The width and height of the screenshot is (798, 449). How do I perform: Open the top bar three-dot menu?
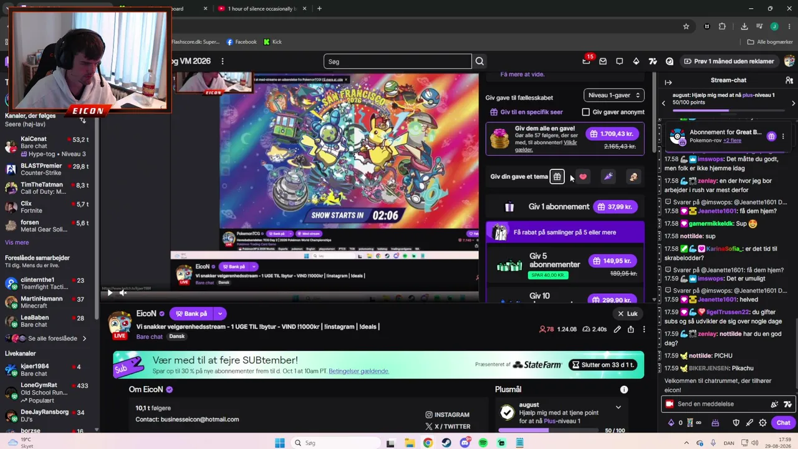[223, 61]
